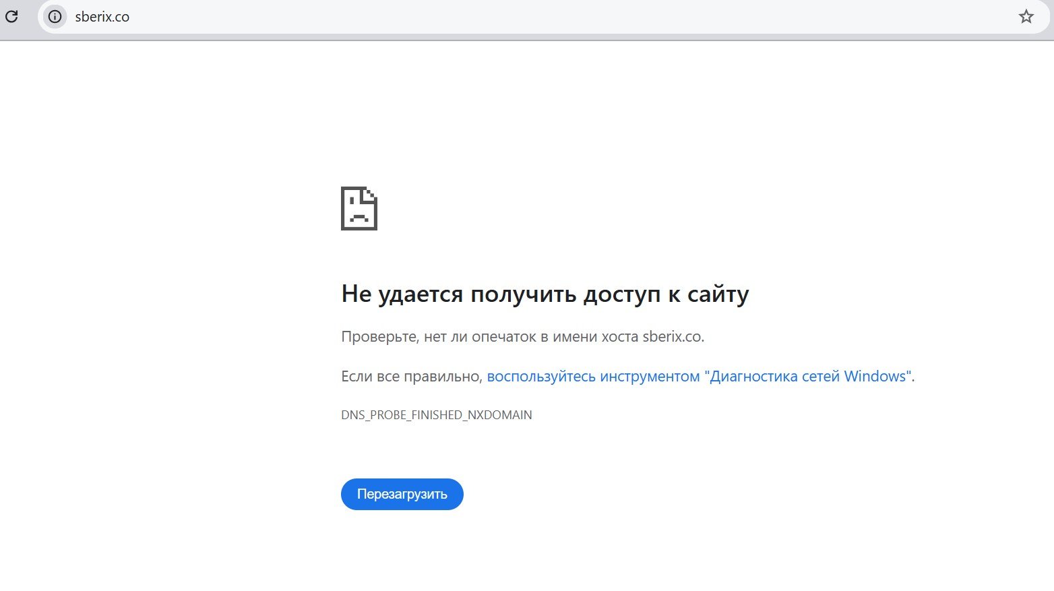
Task: Click the sad page error icon
Action: coord(359,208)
